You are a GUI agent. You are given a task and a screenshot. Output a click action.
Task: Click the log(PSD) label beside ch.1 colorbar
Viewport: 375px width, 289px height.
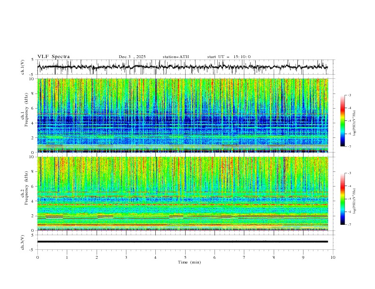coord(354,123)
